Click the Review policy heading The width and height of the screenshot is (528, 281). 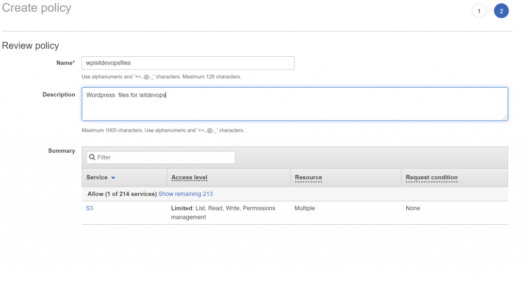click(30, 45)
